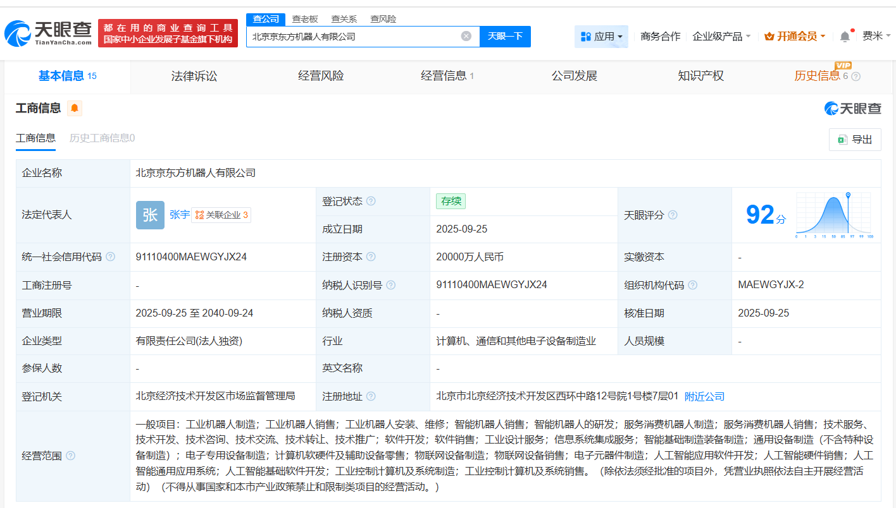Click the 天眼一下 search button
This screenshot has height=508, width=896.
click(x=504, y=36)
